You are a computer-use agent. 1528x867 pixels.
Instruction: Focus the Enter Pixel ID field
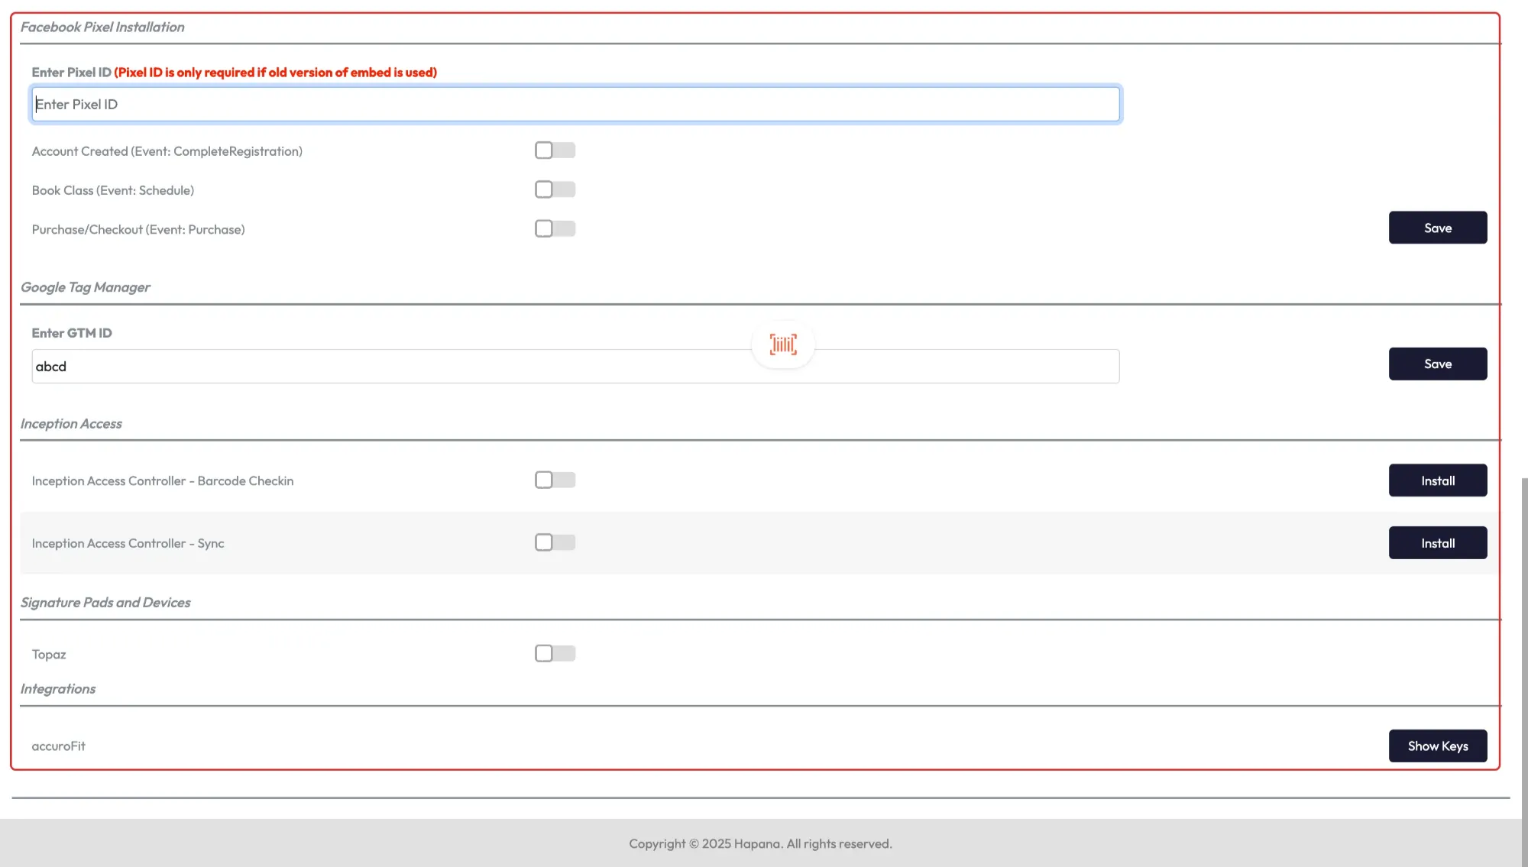[575, 104]
